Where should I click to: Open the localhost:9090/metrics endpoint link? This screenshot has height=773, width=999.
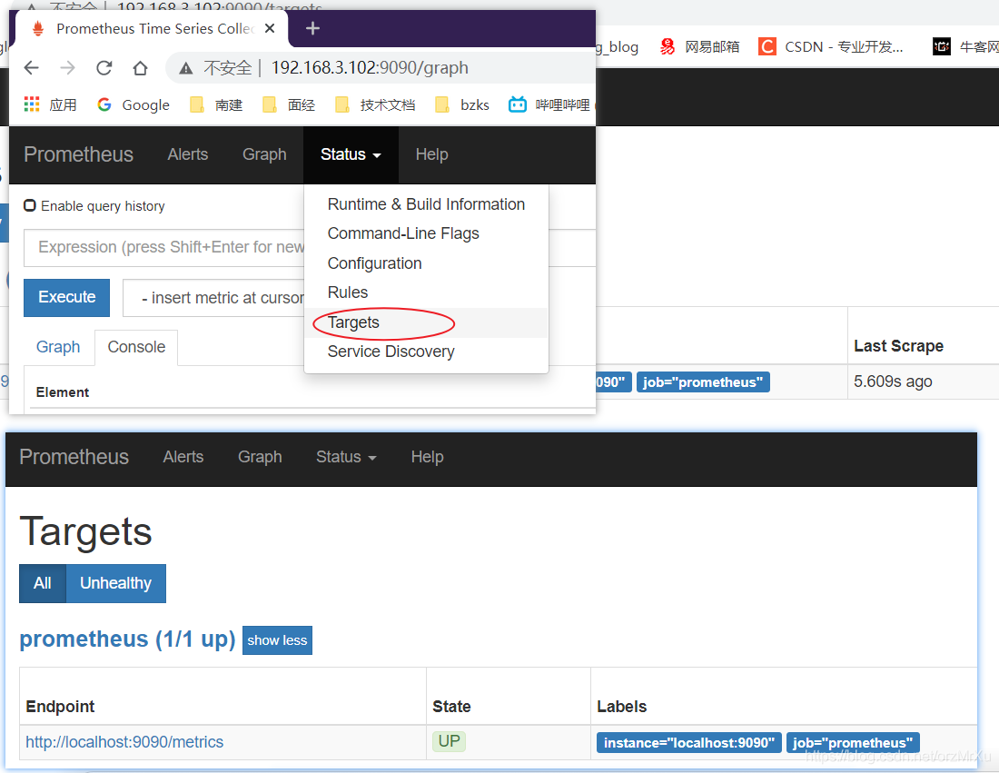point(124,742)
